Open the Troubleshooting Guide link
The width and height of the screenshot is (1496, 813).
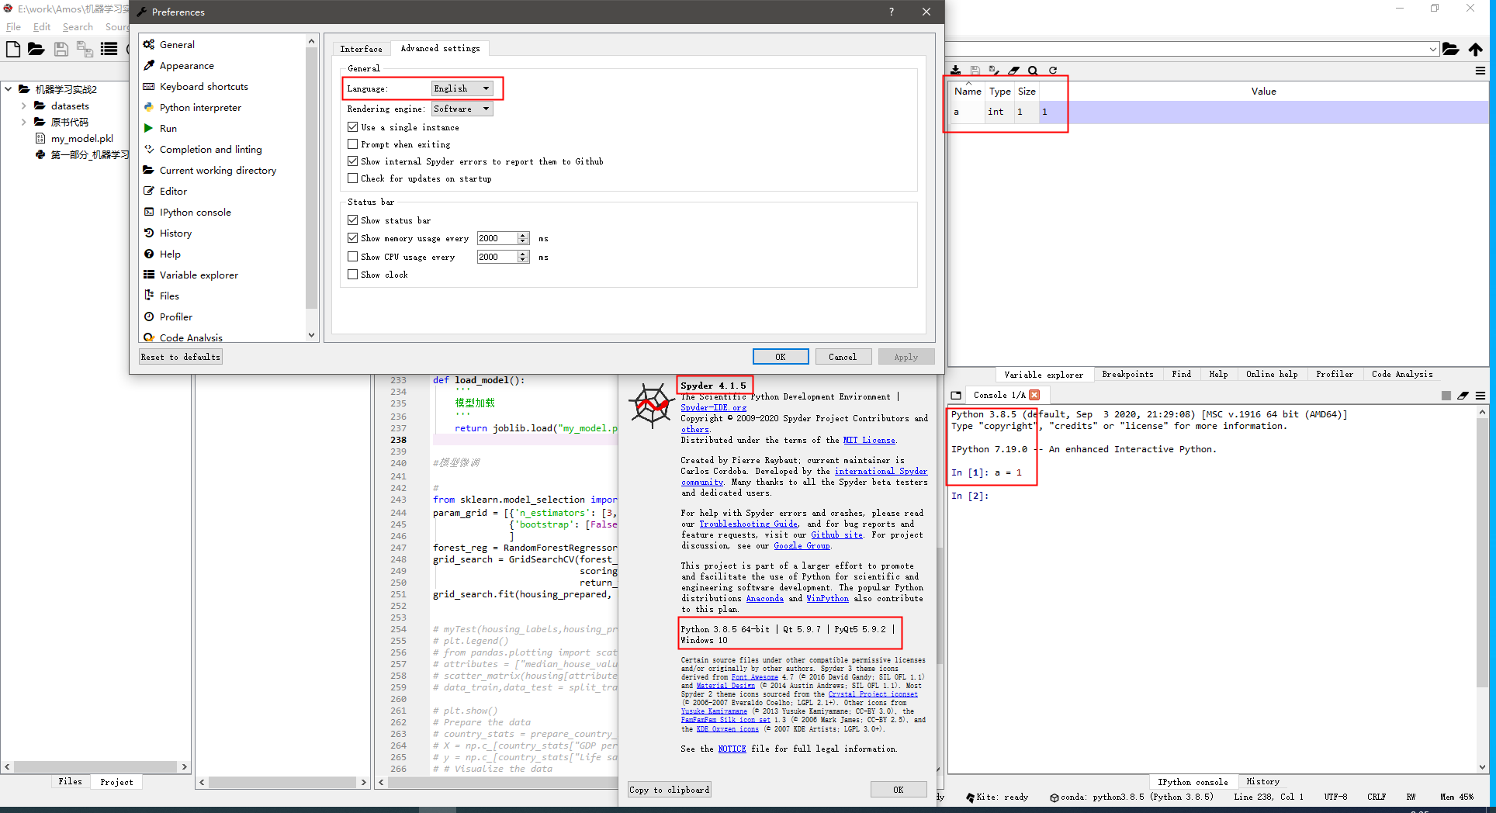coord(747,524)
